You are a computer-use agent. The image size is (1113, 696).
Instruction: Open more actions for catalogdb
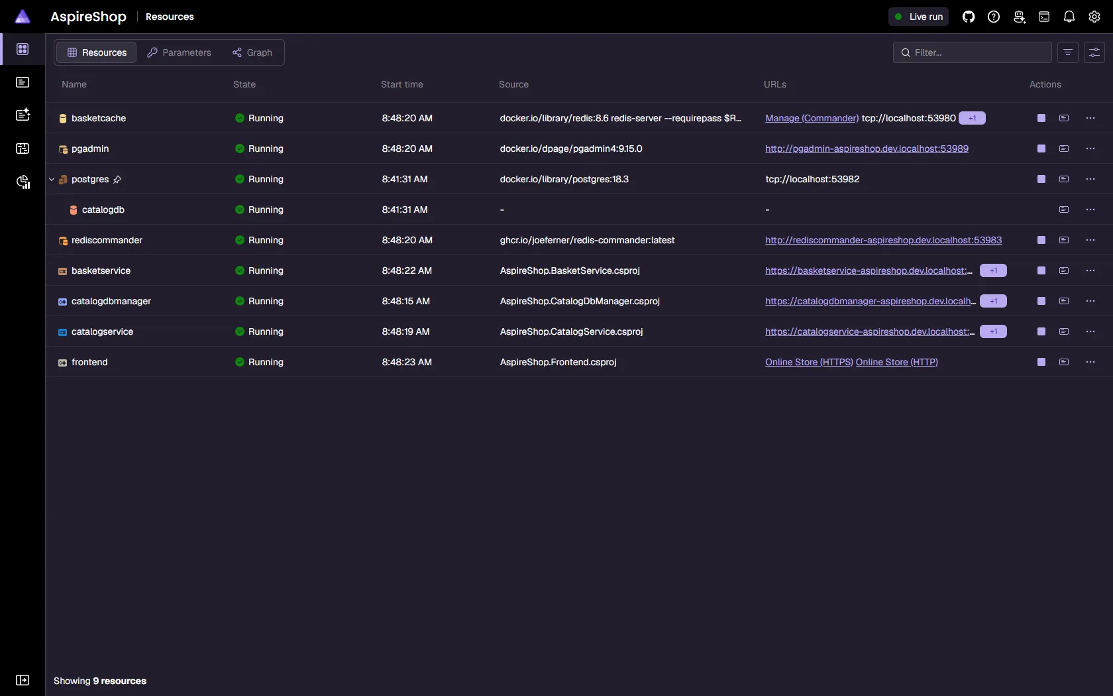1090,209
